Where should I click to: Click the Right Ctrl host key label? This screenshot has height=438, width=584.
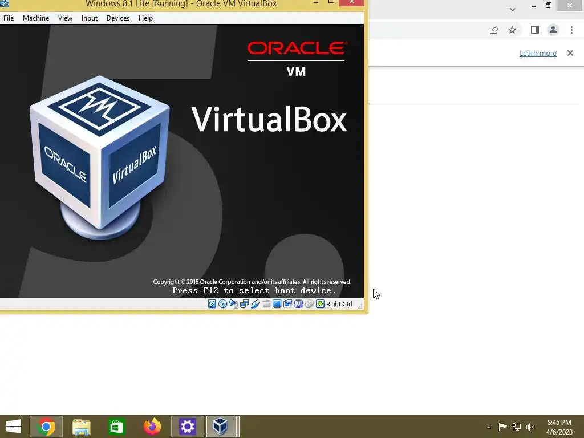339,304
